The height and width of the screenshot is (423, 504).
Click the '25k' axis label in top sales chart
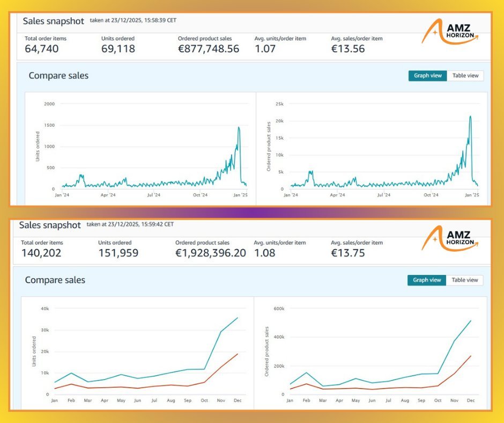pos(280,104)
